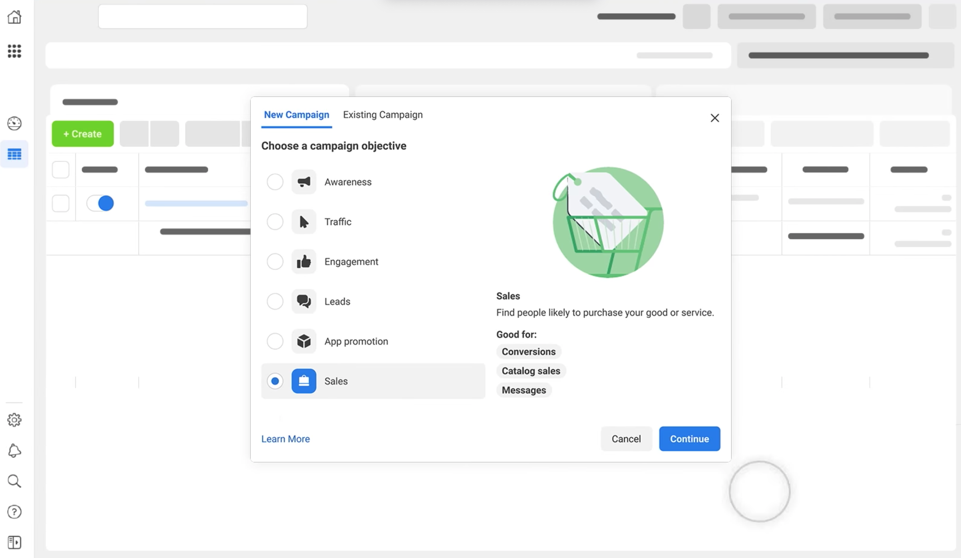This screenshot has width=961, height=558.
Task: Choose the Traffic objective radio button
Action: pyautogui.click(x=275, y=222)
